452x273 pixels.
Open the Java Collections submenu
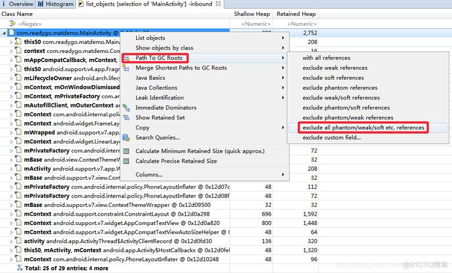coord(204,88)
